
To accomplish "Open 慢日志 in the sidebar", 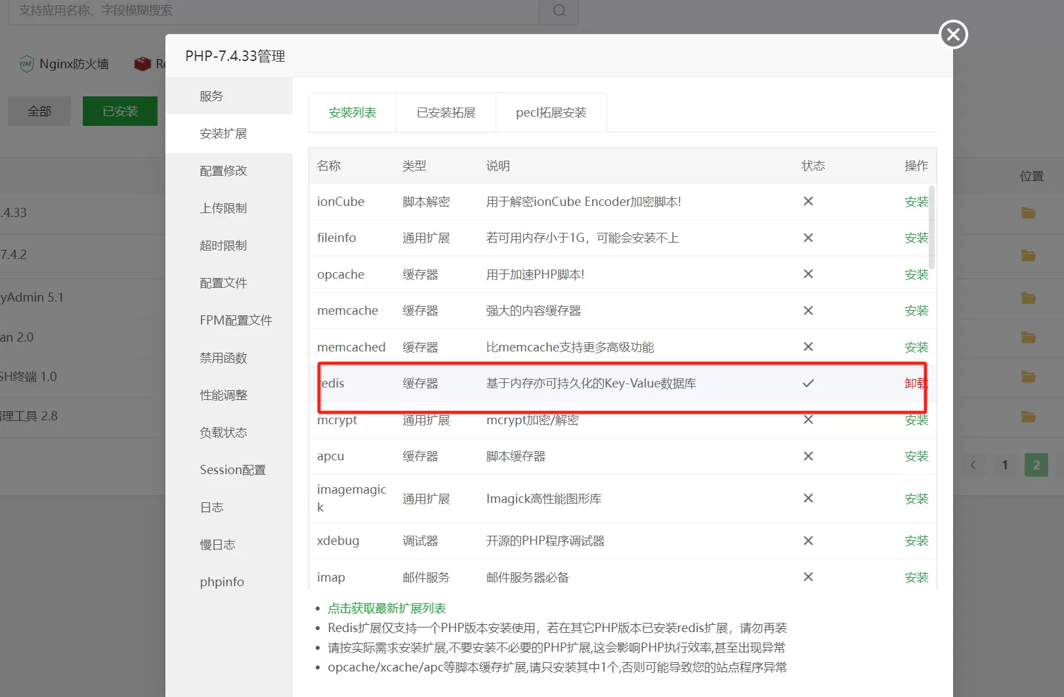I will [x=229, y=544].
